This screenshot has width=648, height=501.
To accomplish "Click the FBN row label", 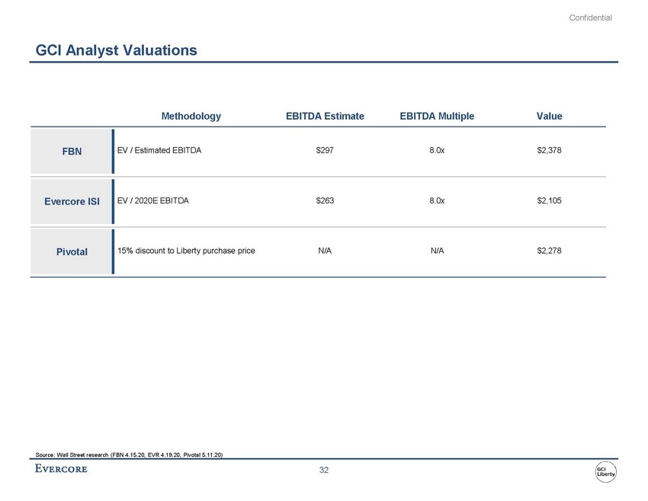I will point(72,151).
